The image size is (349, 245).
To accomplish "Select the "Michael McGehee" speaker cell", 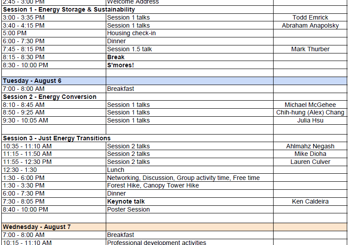I will tap(310, 105).
